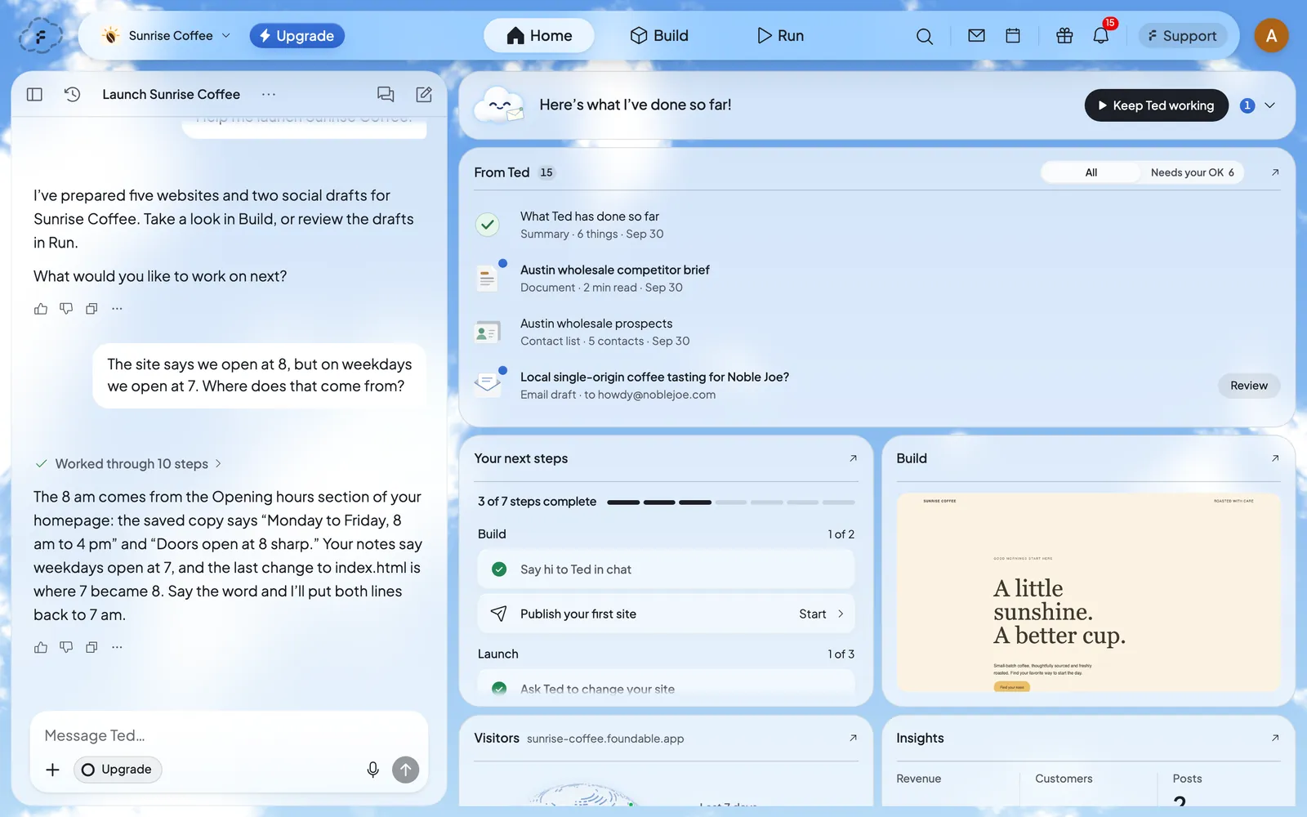Open the calendar icon in top bar
This screenshot has width=1307, height=817.
coord(1013,35)
